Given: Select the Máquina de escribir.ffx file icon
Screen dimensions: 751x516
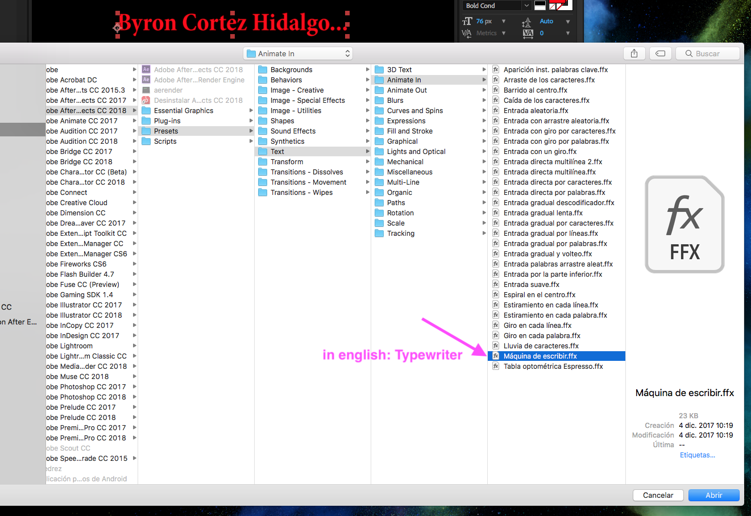Looking at the screenshot, I should pos(496,356).
